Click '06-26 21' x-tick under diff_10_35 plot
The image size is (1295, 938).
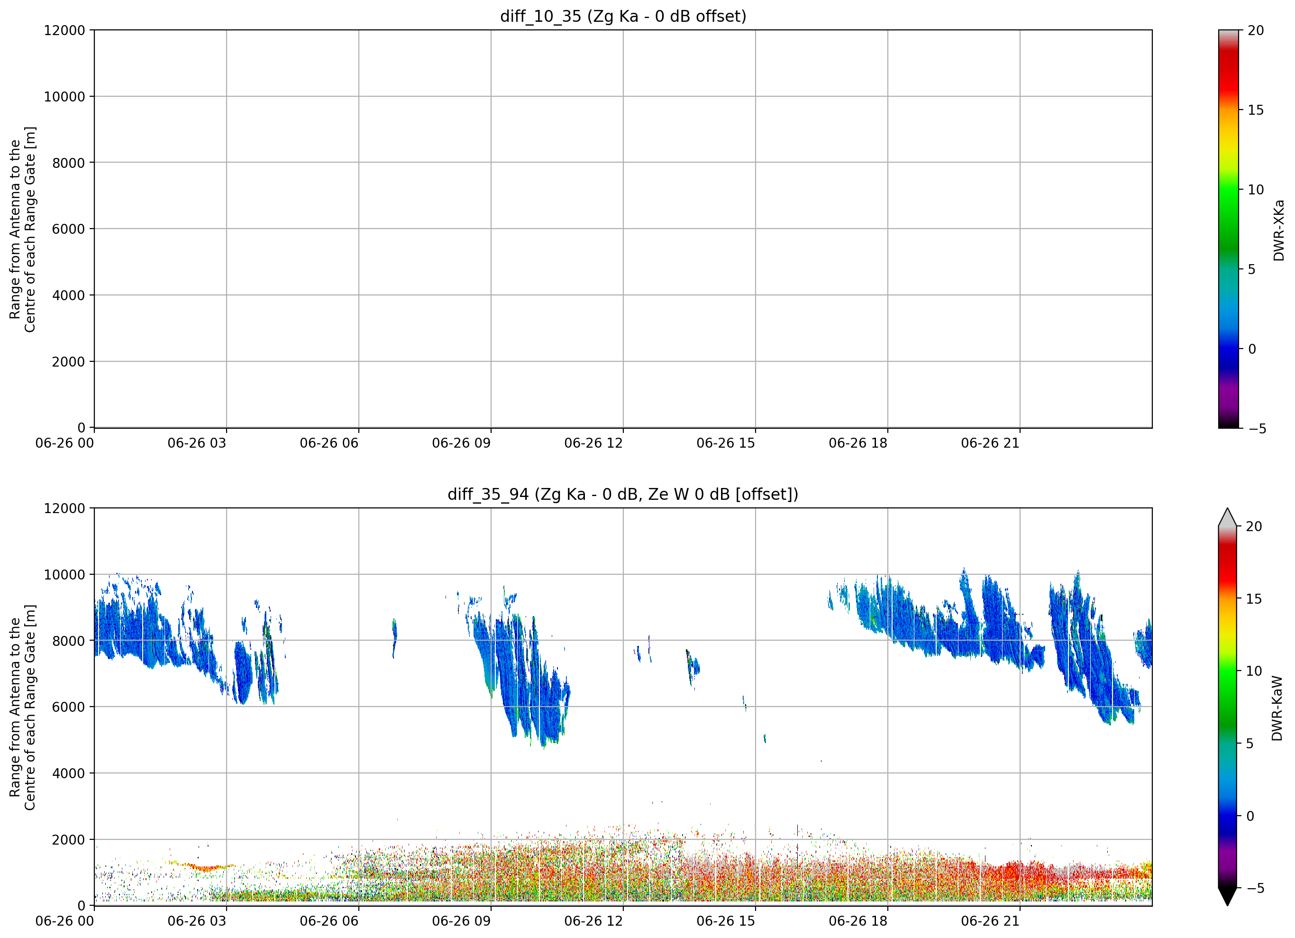(990, 443)
